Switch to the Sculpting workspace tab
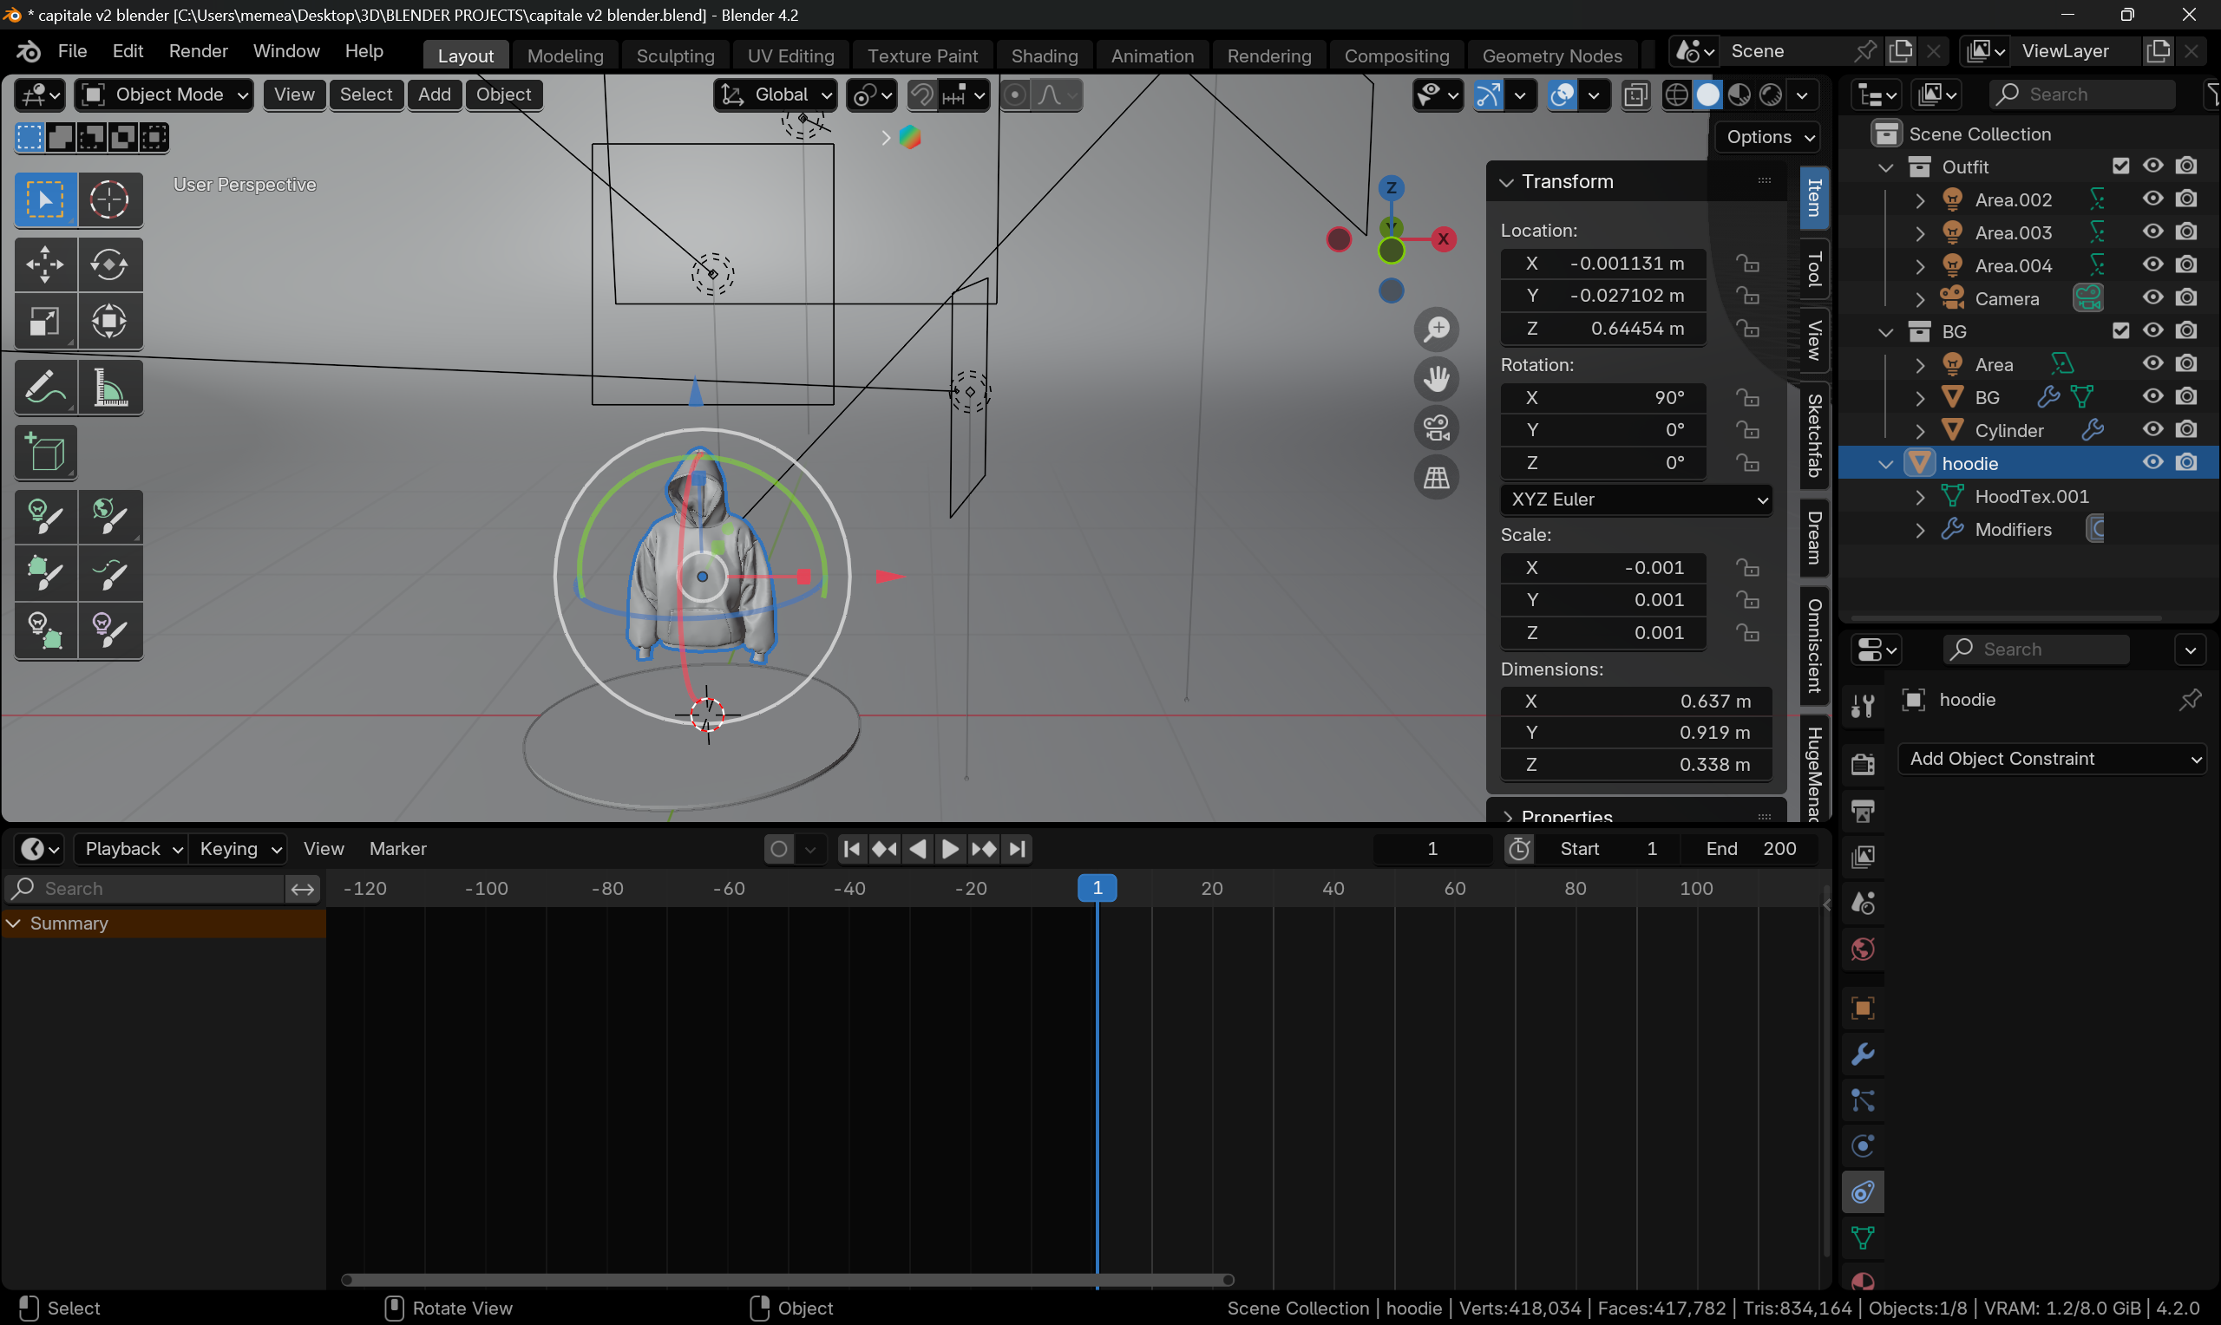This screenshot has height=1325, width=2221. pos(674,55)
